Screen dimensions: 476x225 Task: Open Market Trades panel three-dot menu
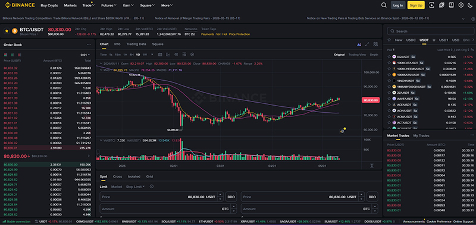tap(472, 135)
